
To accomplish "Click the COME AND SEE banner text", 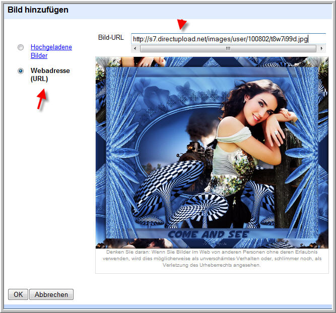I will click(x=208, y=234).
